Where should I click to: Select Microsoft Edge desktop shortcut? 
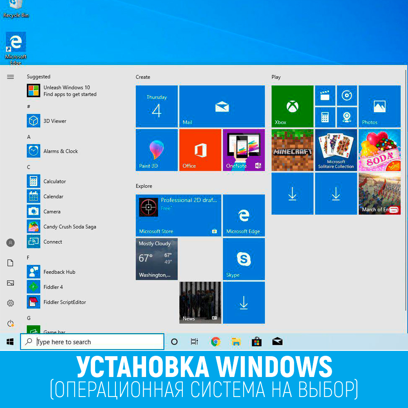(x=16, y=48)
